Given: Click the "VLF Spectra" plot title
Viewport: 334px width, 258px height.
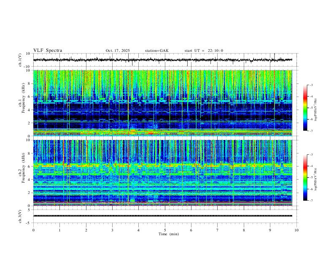Looking at the screenshot, I should pos(48,51).
